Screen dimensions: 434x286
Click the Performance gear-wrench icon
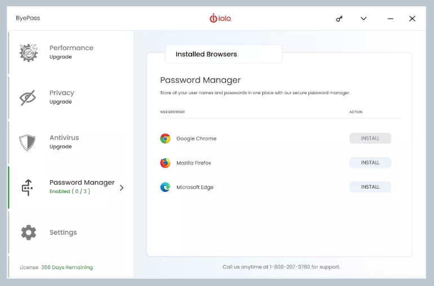(x=29, y=52)
